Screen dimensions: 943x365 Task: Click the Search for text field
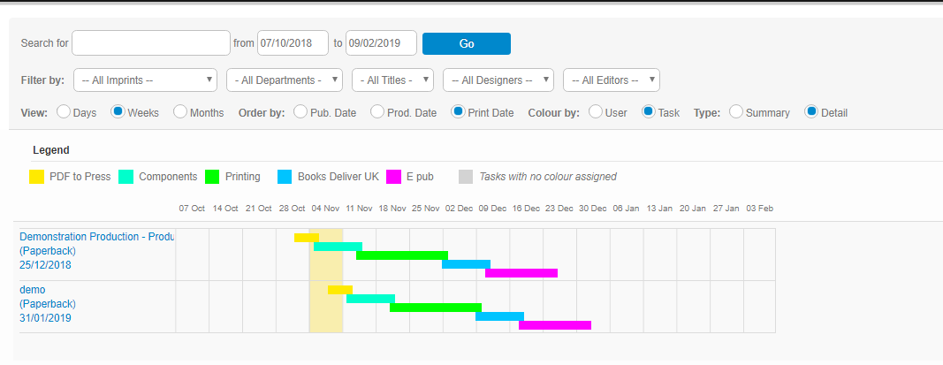151,43
